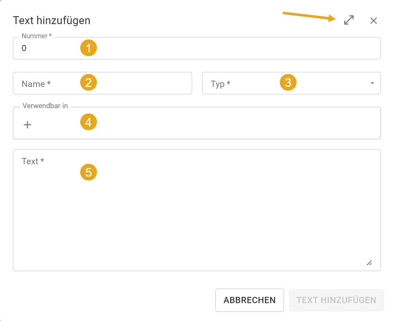
Task: Click the orange badge number 1
Action: click(x=89, y=48)
